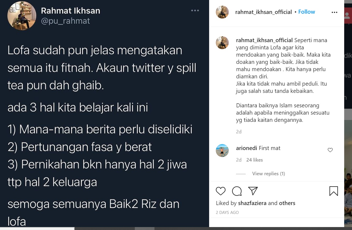Image resolution: width=352 pixels, height=230 pixels.
Task: Share the post via paper plane icon
Action: [253, 191]
